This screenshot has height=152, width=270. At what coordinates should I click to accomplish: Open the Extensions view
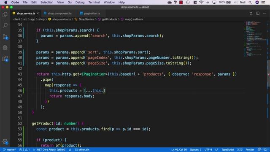pos(5,59)
